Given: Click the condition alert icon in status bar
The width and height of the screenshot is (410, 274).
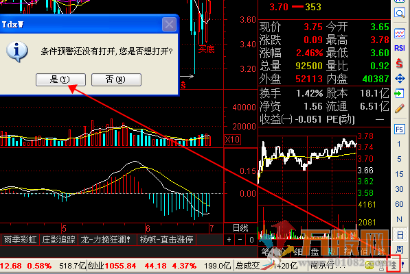Looking at the screenshot, I should (394, 265).
